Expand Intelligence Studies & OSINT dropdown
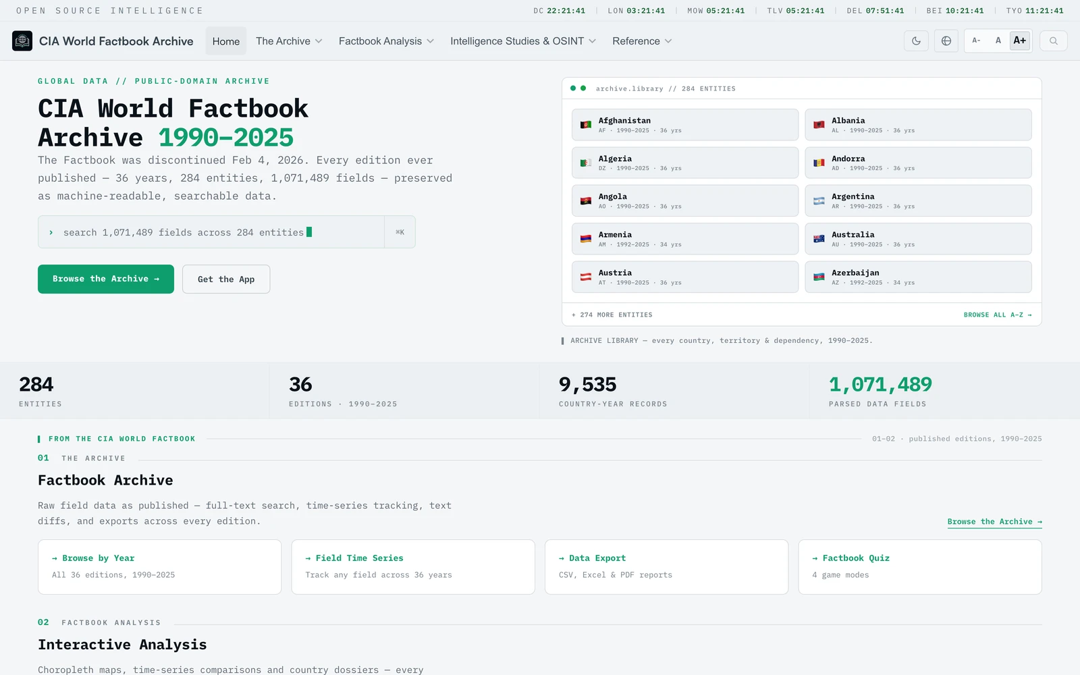 click(x=523, y=41)
